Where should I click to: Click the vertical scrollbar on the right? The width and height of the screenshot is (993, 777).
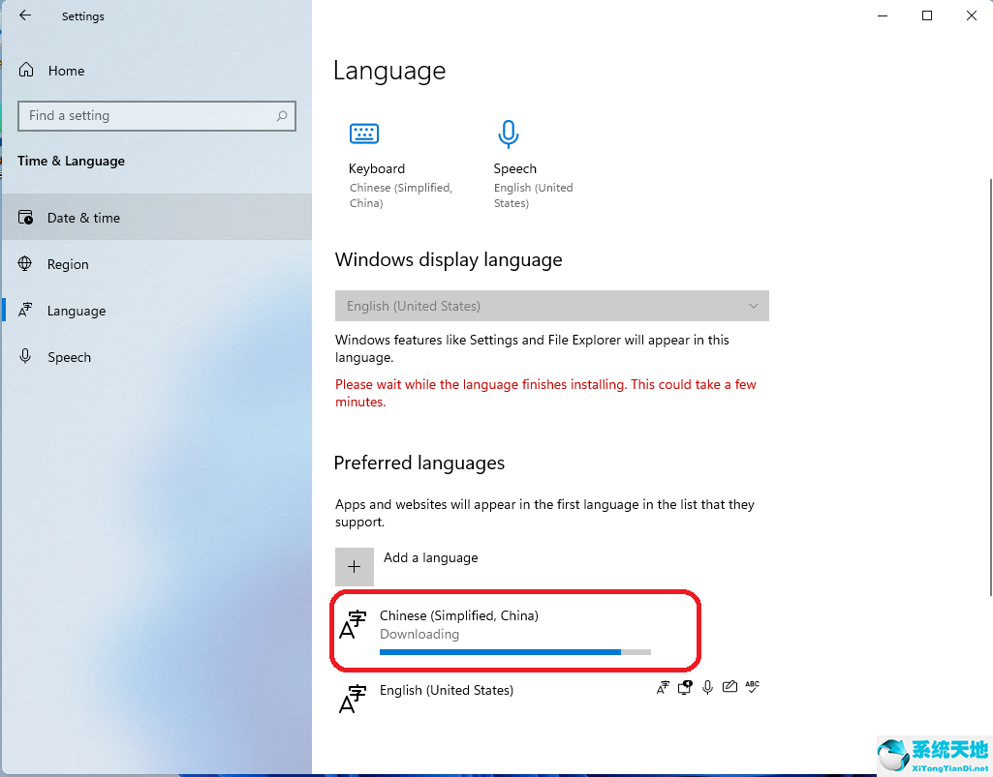(x=990, y=387)
